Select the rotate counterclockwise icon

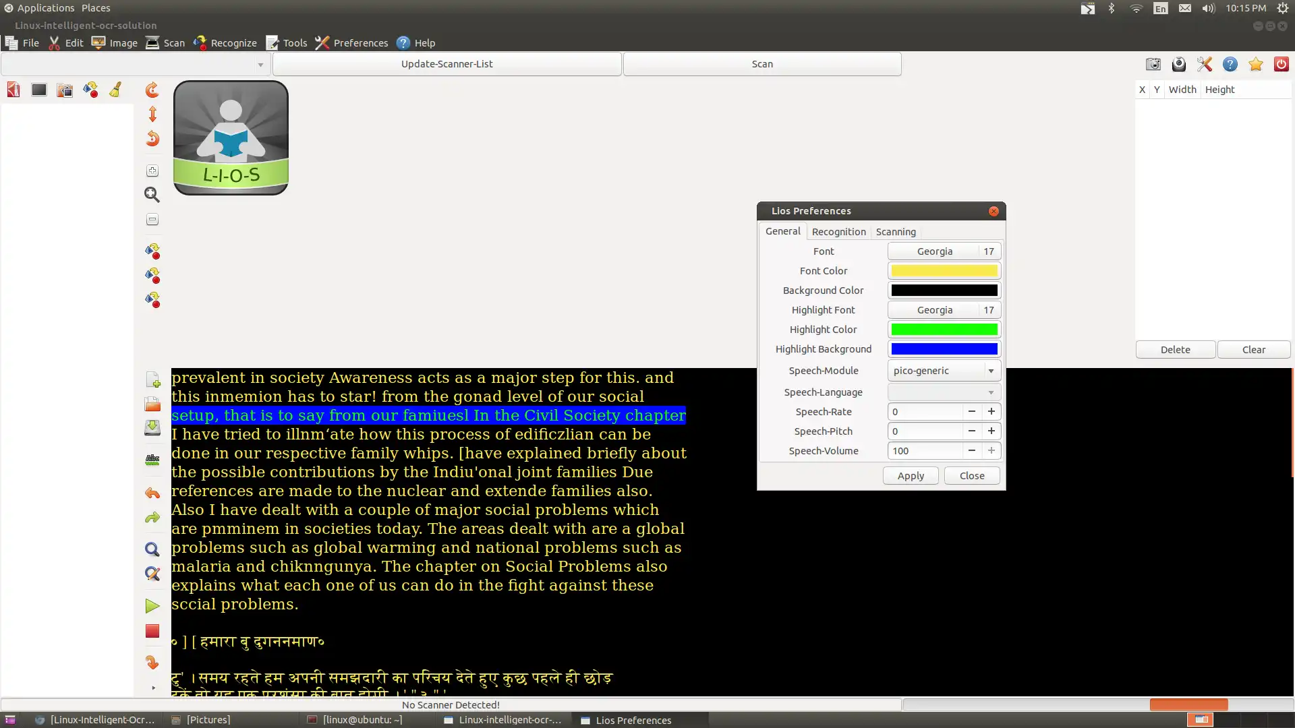[x=151, y=138]
